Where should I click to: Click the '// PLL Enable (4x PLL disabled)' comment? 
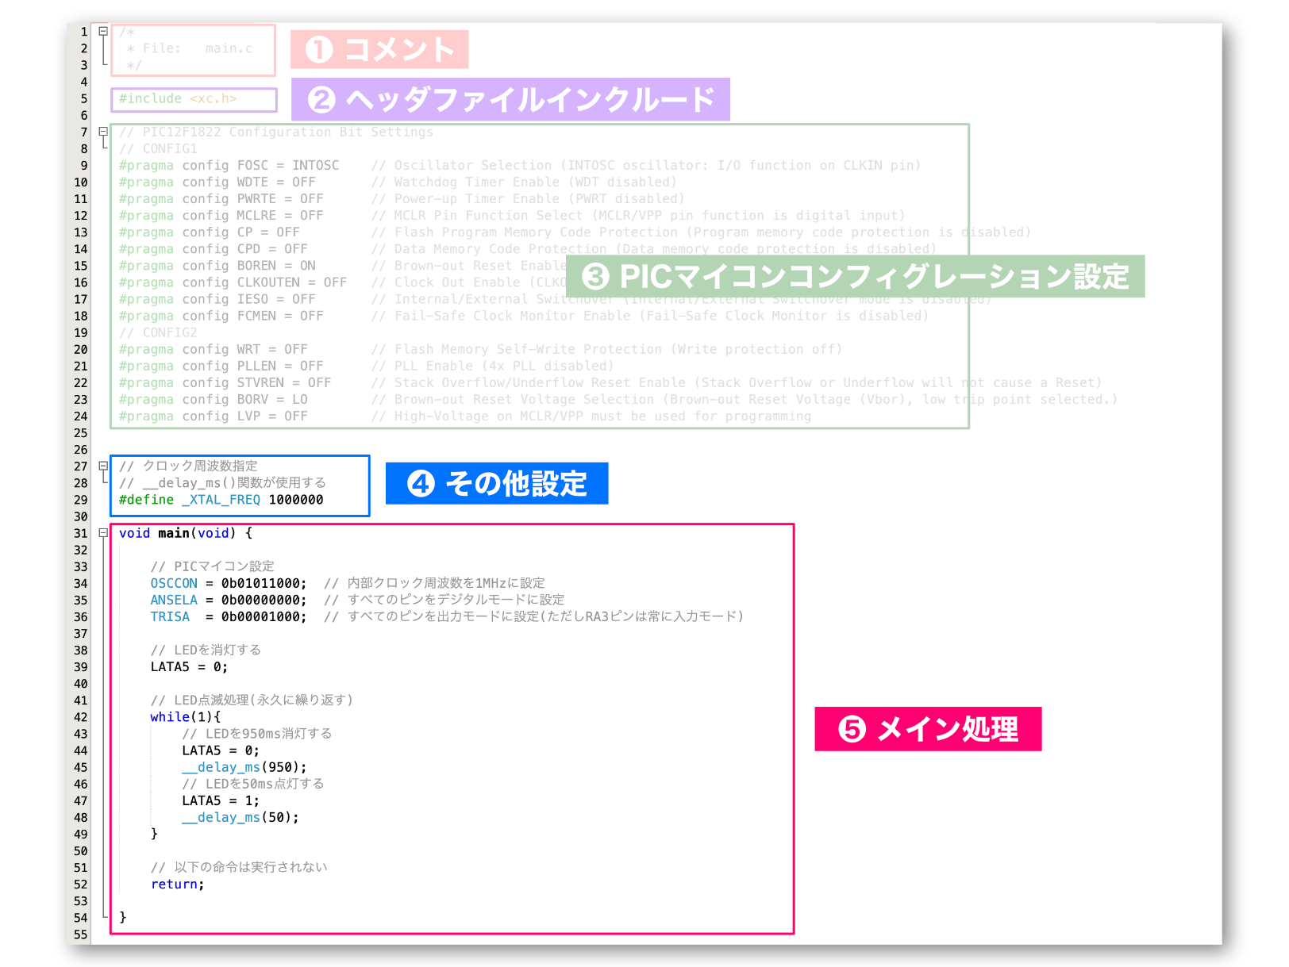tap(492, 366)
